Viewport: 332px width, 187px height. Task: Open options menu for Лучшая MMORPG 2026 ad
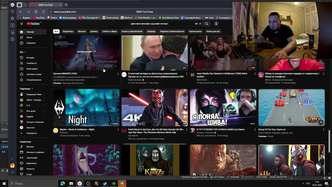118,74
